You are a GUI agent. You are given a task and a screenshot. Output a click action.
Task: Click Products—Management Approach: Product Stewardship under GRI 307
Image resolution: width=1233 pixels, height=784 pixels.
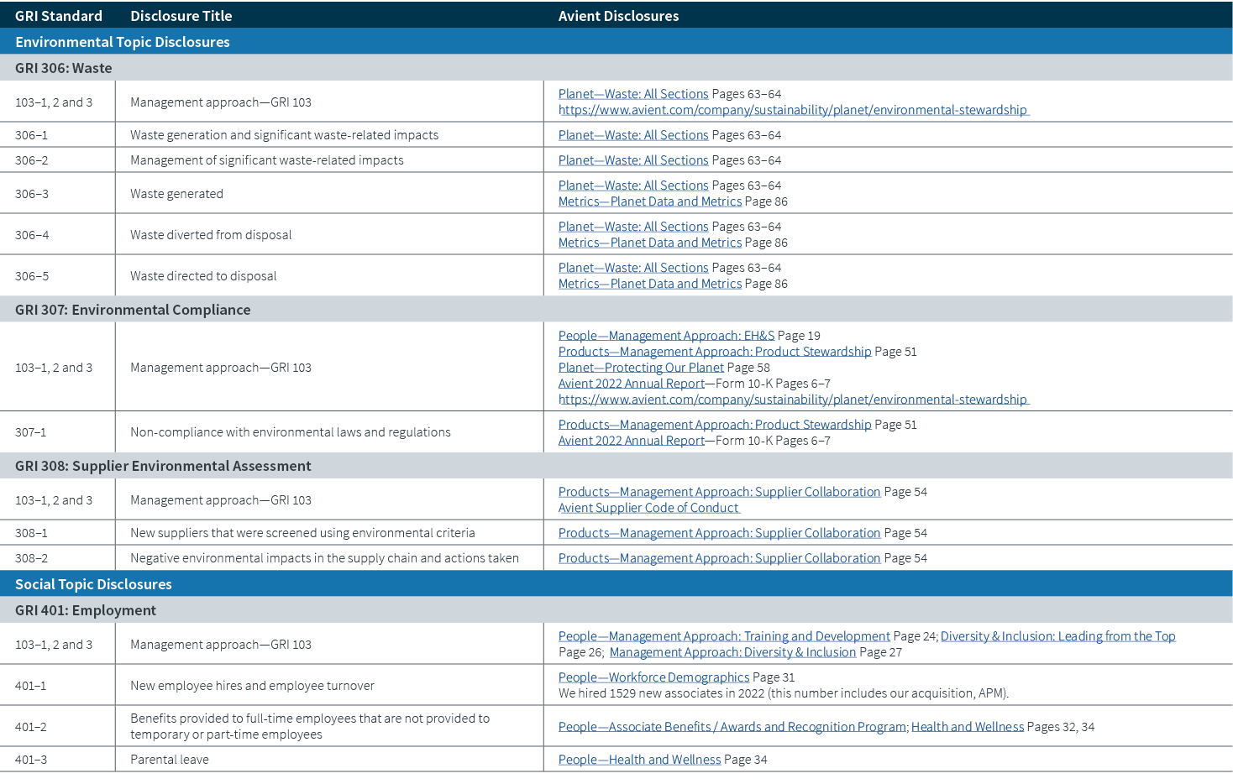tap(714, 351)
